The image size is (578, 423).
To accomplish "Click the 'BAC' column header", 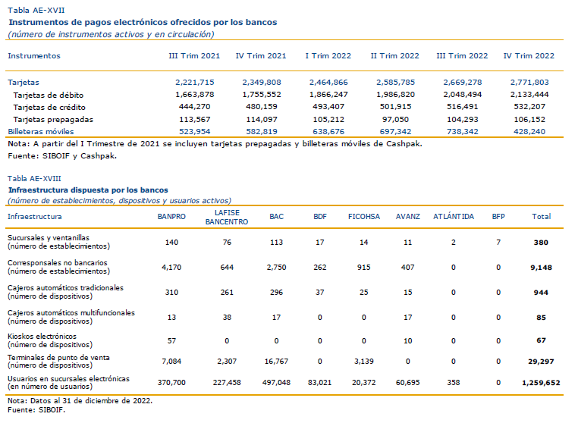I will click(276, 217).
